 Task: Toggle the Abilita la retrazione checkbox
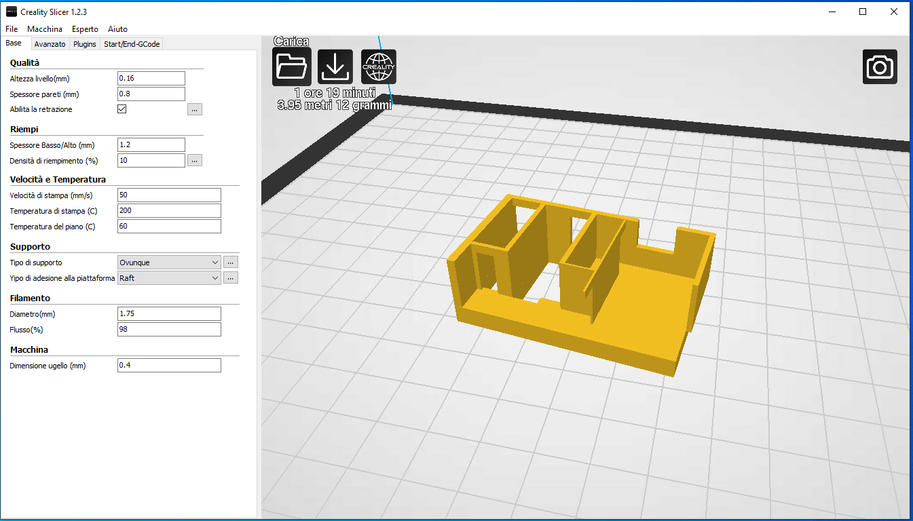point(122,109)
